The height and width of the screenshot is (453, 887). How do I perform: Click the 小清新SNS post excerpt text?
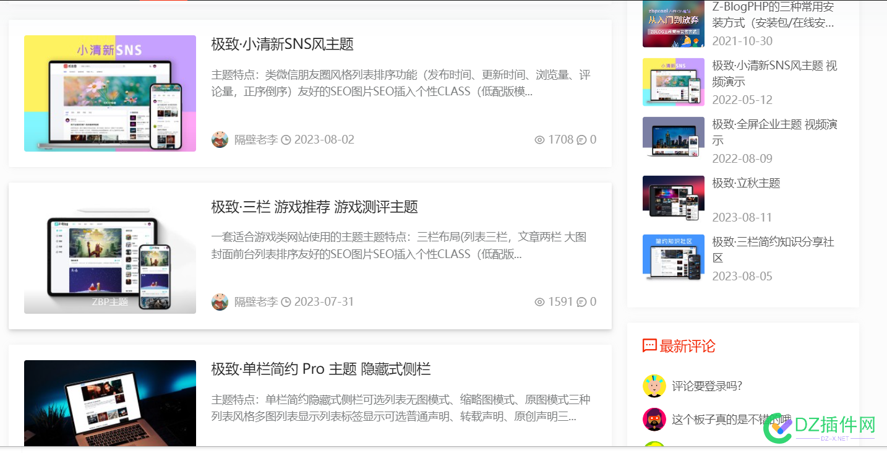[x=401, y=84]
